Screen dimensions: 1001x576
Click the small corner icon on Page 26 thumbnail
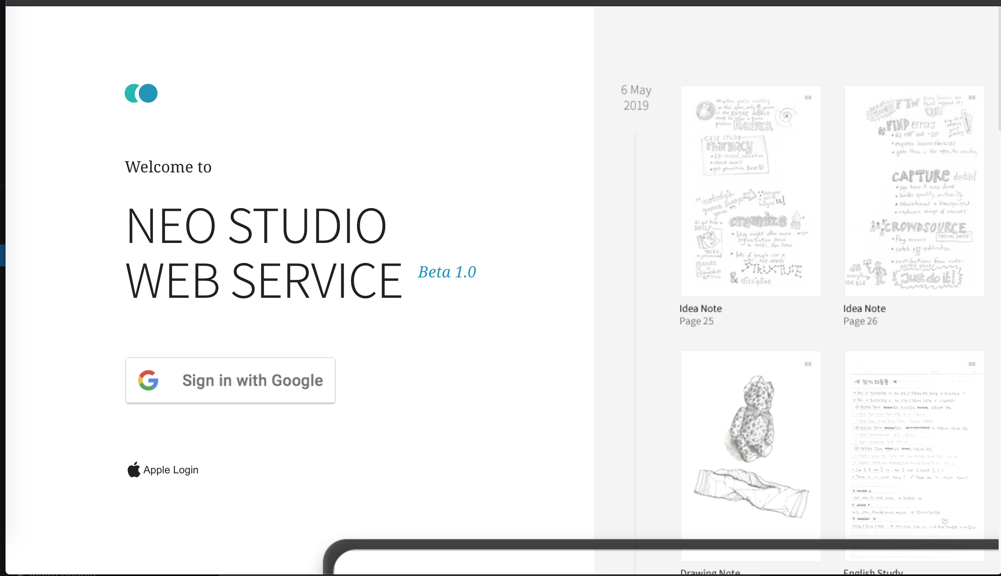pos(972,98)
